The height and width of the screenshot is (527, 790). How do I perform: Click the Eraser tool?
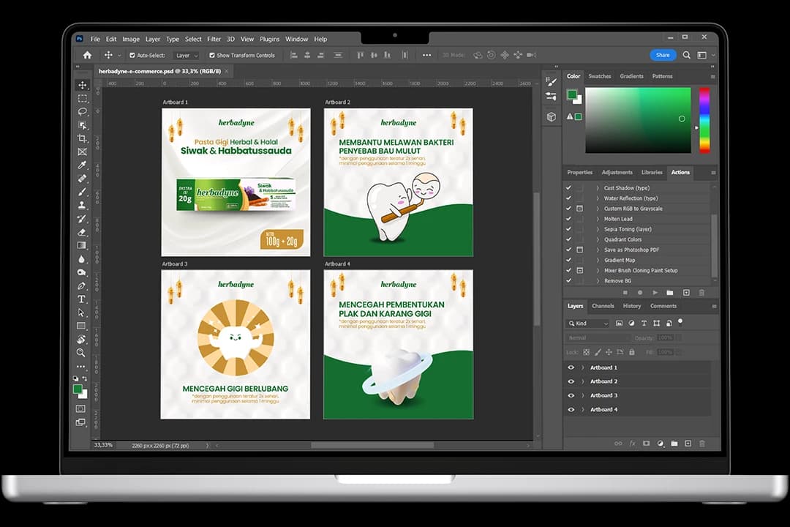82,232
